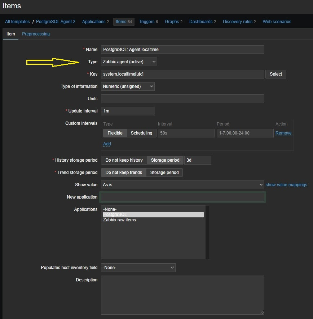Remove the custom interval row
This screenshot has width=313, height=319.
coord(283,133)
